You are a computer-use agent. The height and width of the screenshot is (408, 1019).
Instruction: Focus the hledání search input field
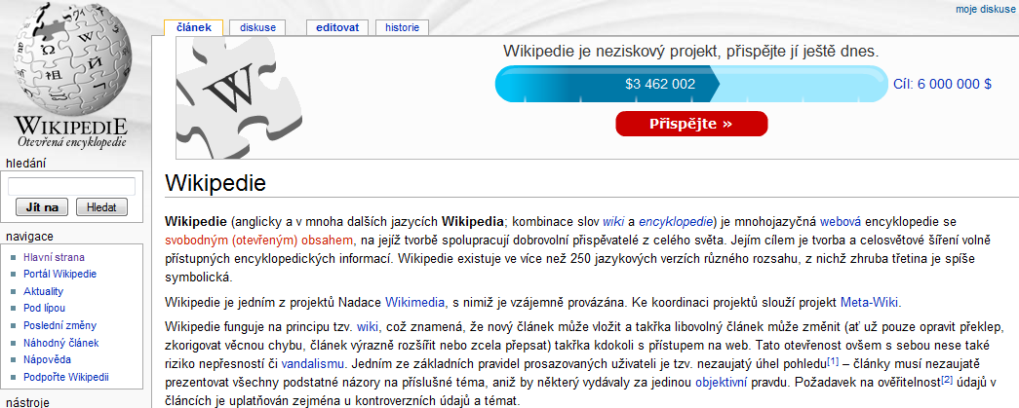(x=71, y=187)
